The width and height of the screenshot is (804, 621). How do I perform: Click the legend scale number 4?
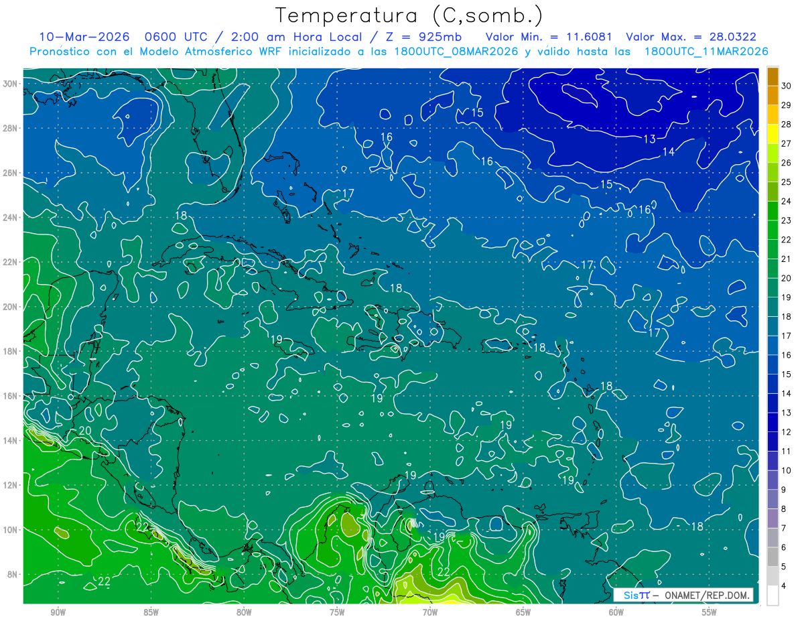point(785,586)
